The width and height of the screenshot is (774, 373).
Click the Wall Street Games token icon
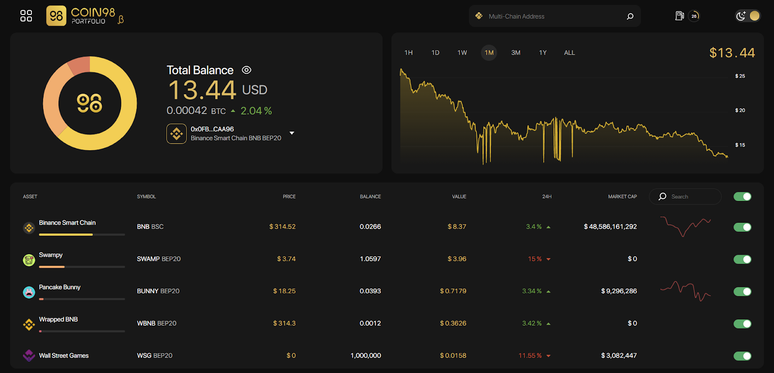(29, 356)
